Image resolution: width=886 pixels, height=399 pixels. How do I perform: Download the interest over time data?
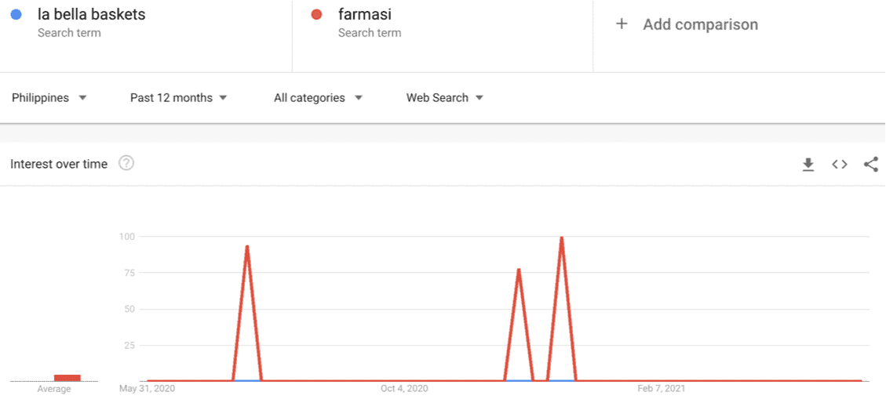coord(808,165)
